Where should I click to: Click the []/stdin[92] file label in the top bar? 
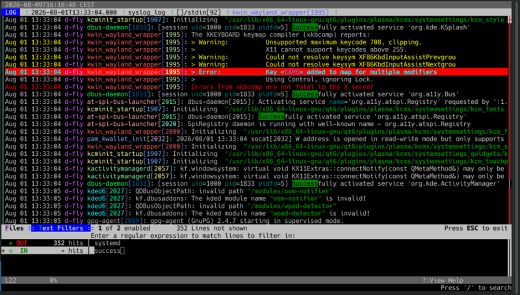(199, 12)
